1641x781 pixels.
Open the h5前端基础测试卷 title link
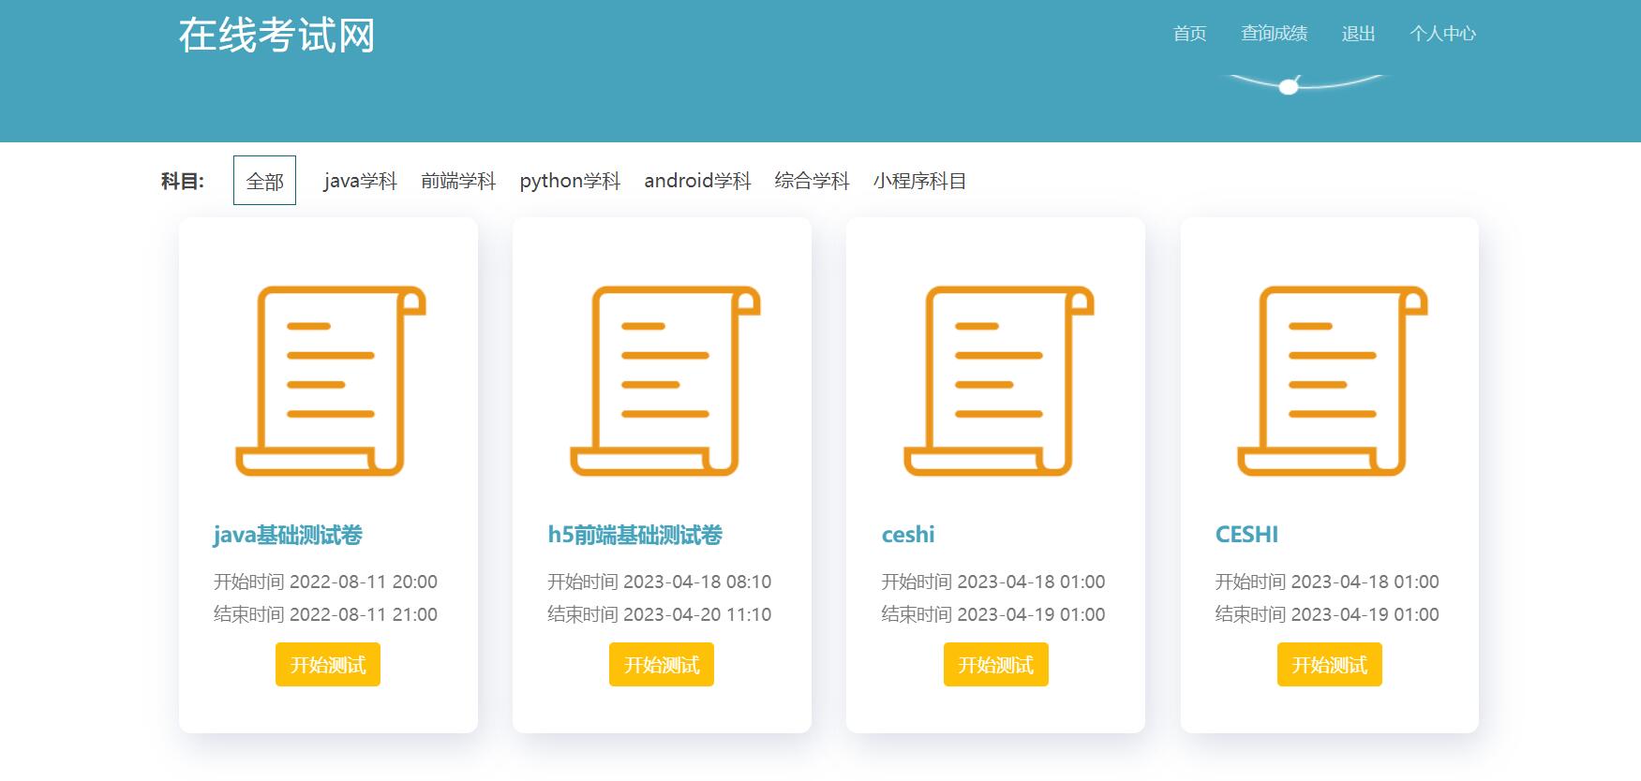pos(635,535)
